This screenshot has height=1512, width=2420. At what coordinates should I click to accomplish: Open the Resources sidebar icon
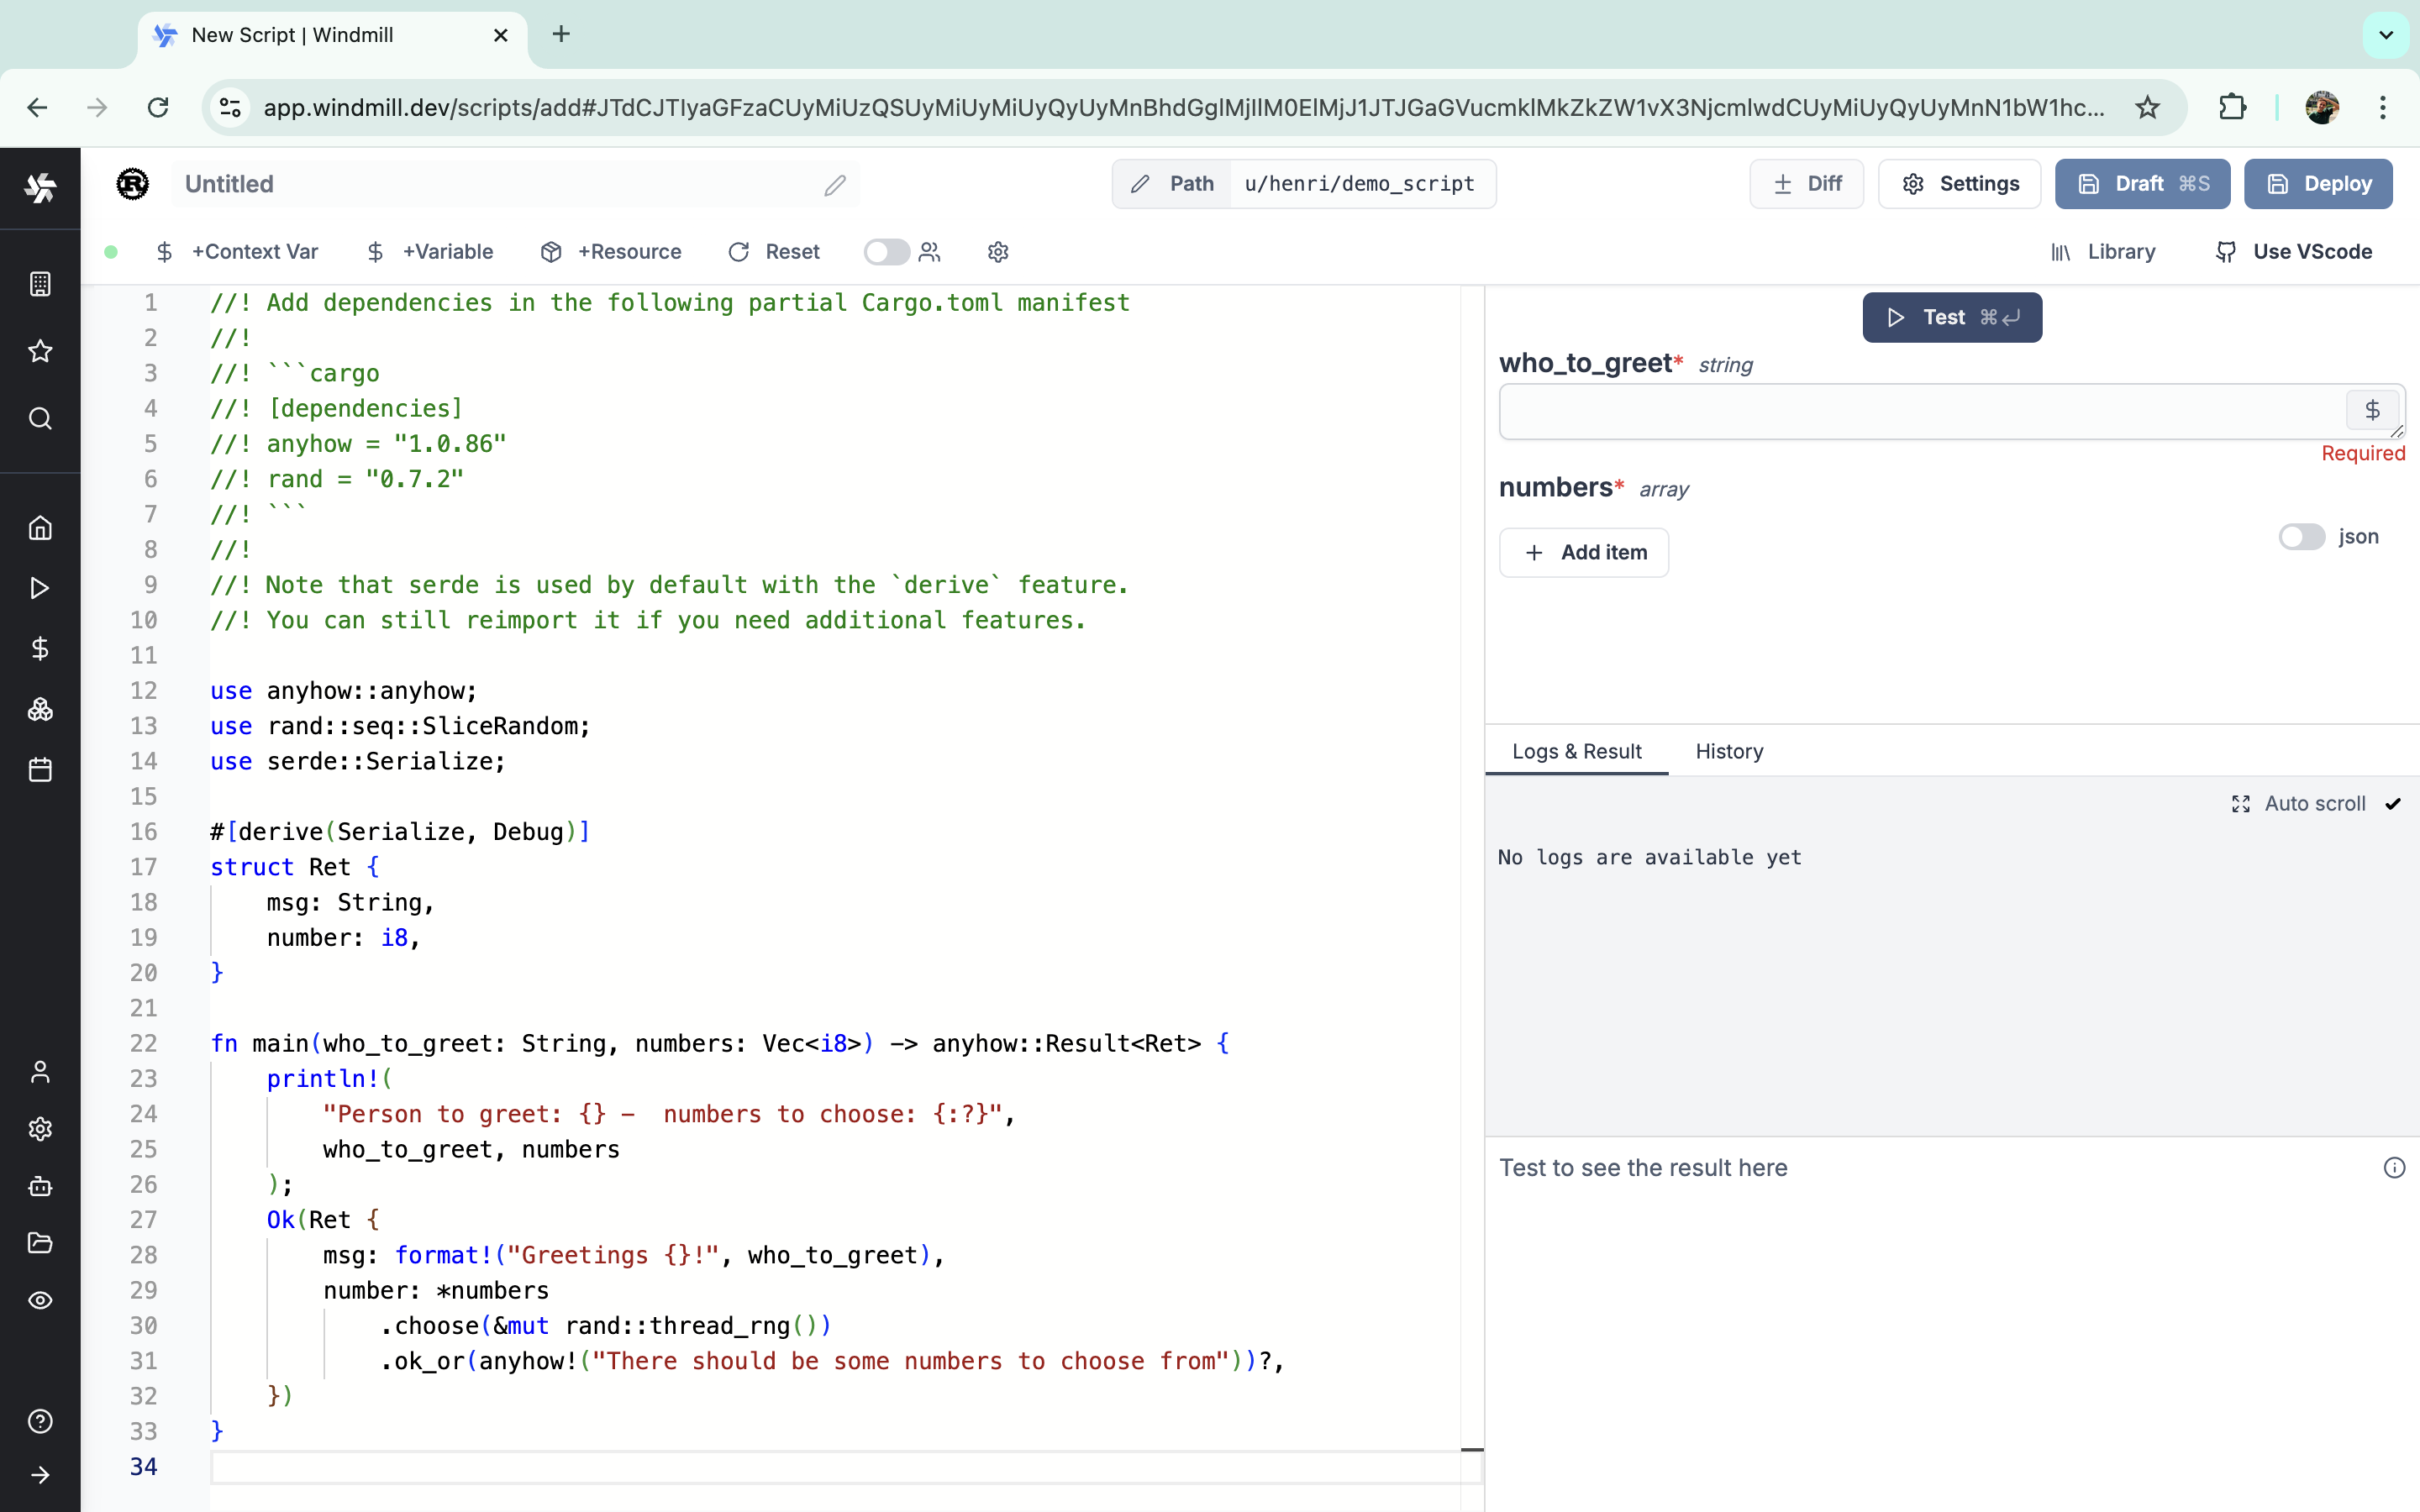pos(40,709)
